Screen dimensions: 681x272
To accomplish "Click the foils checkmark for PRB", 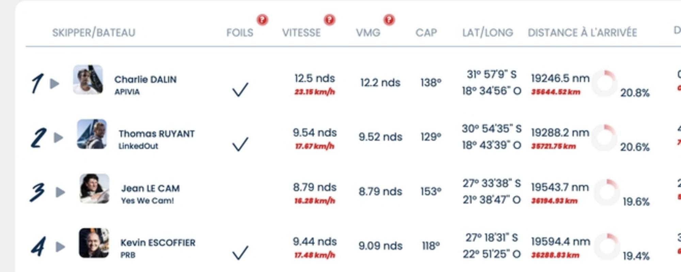I will tap(240, 253).
